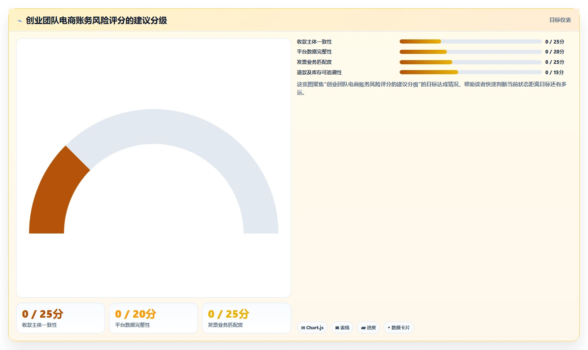
Task: Open the 发票业务匹配度 0 / 25分 card
Action: [x=246, y=318]
